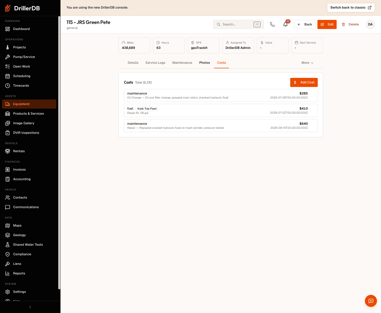Expand the More tabs dropdown
Viewport: 381px width, 313px height.
click(307, 63)
